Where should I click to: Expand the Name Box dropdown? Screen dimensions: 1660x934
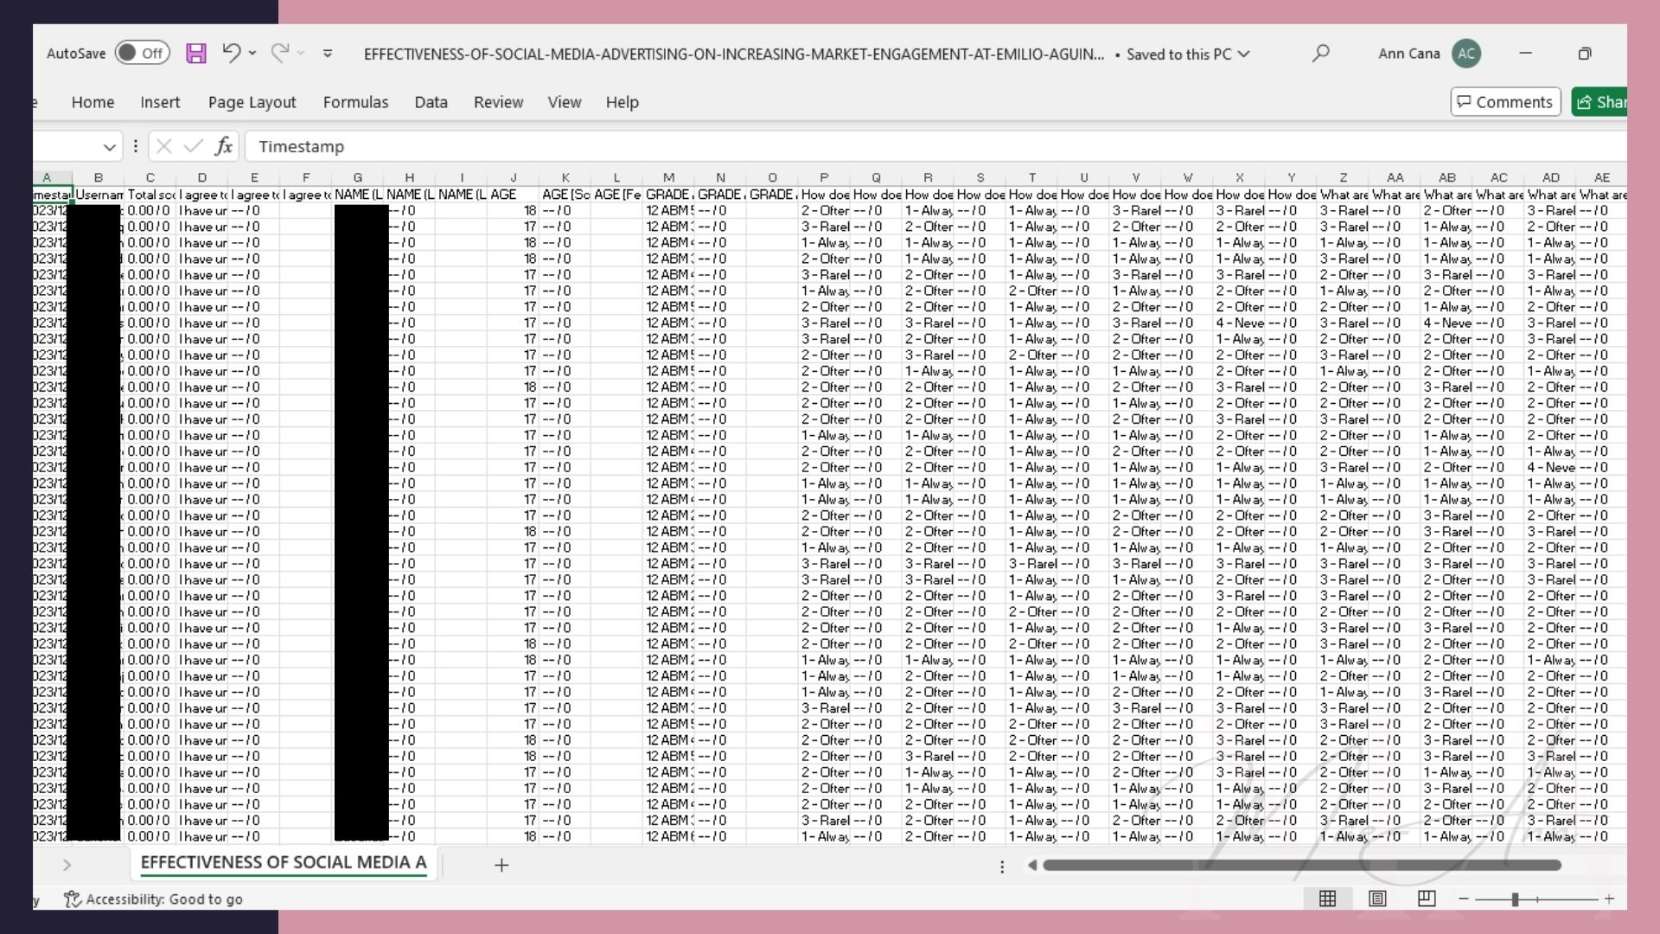click(109, 147)
